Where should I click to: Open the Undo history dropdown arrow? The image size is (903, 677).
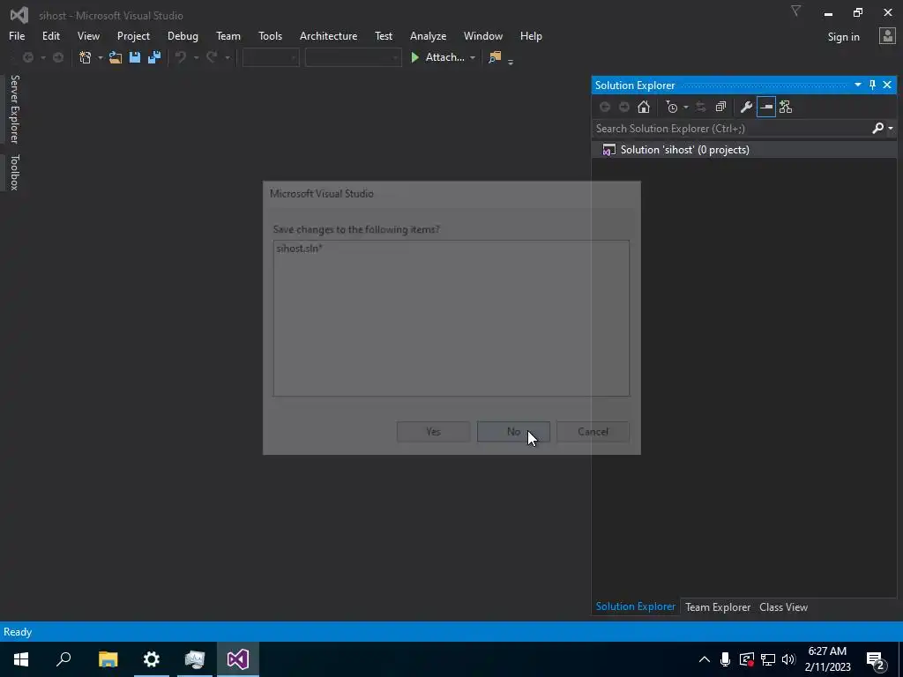point(196,57)
